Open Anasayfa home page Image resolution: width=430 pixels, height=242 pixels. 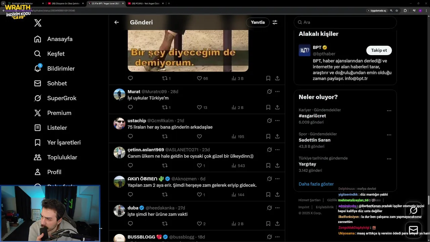pos(53,39)
